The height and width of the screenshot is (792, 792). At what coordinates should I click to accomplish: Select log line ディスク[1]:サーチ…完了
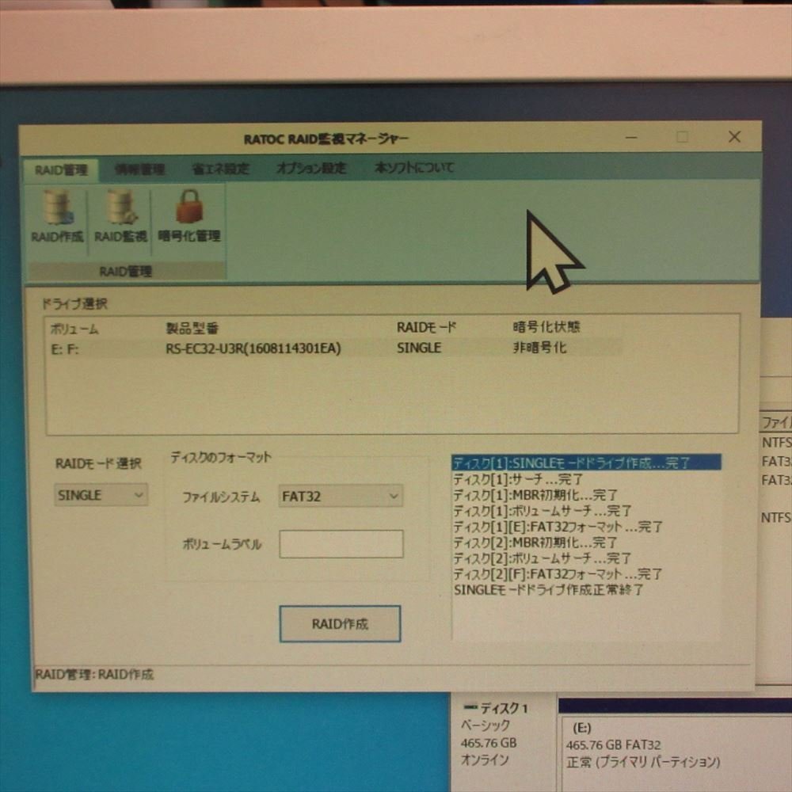518,479
